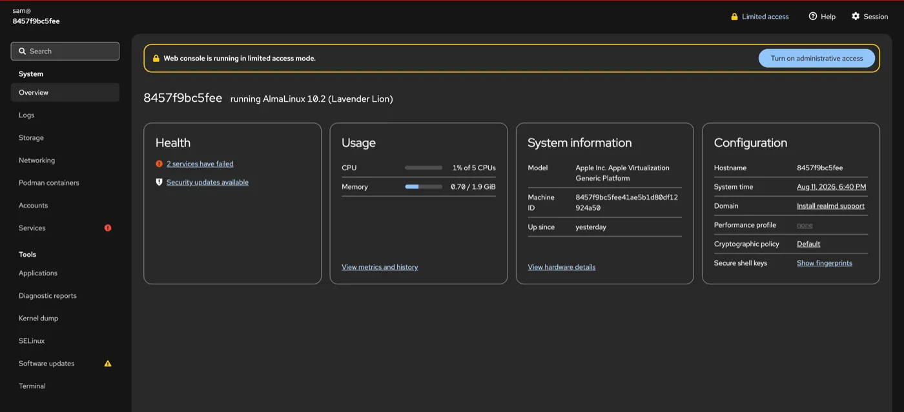Click the Up since yesterday value
This screenshot has height=412, width=904.
591,227
